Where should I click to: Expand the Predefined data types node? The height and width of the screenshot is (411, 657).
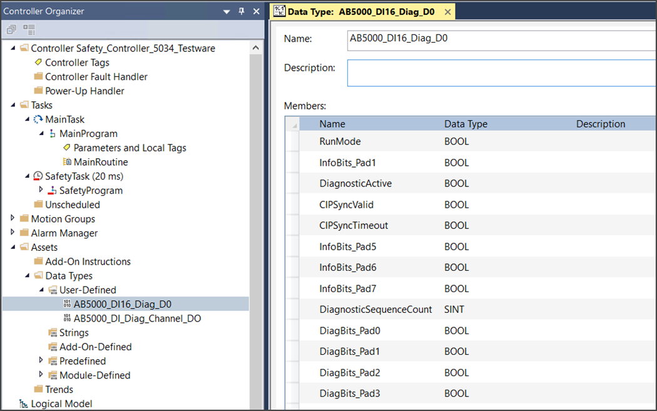[x=41, y=361]
